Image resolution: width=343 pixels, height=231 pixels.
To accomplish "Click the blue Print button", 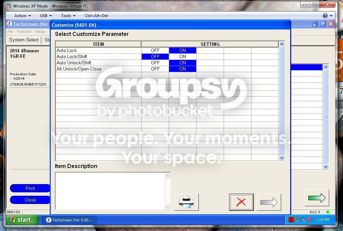I will click(x=30, y=189).
